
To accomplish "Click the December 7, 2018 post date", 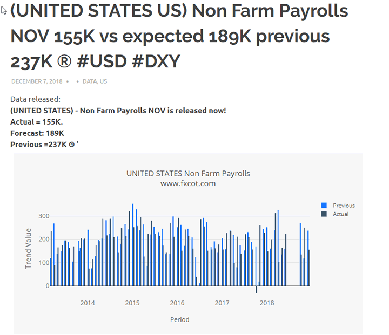I will (x=37, y=81).
